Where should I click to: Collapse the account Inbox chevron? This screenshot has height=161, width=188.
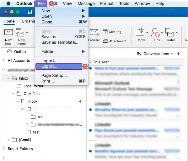point(8,78)
